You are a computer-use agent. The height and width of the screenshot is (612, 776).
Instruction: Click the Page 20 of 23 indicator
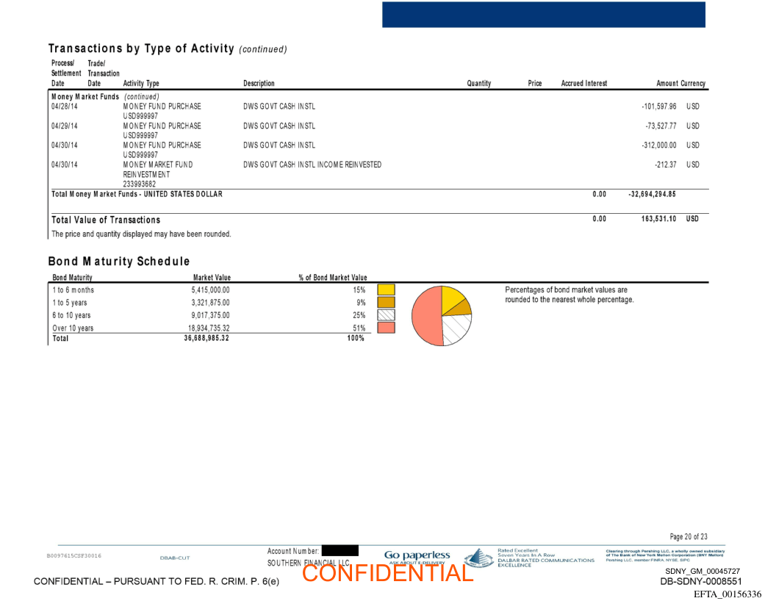(689, 537)
